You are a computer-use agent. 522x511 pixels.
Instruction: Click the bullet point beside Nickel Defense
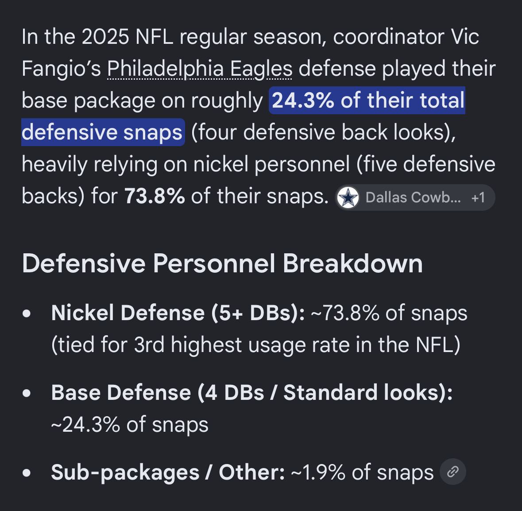[27, 313]
